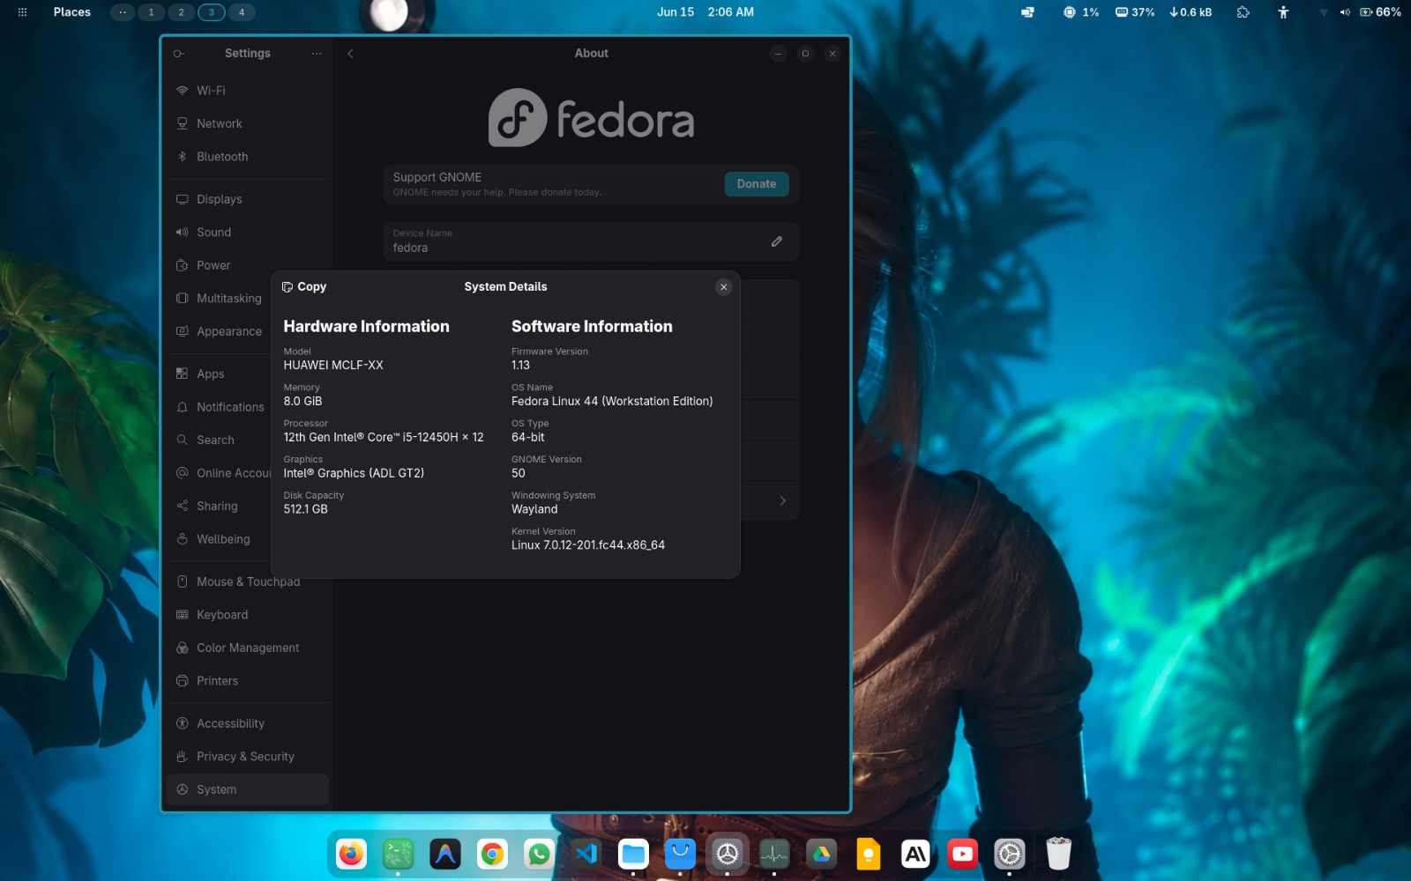
Task: Open the Printers panel
Action: [247, 681]
